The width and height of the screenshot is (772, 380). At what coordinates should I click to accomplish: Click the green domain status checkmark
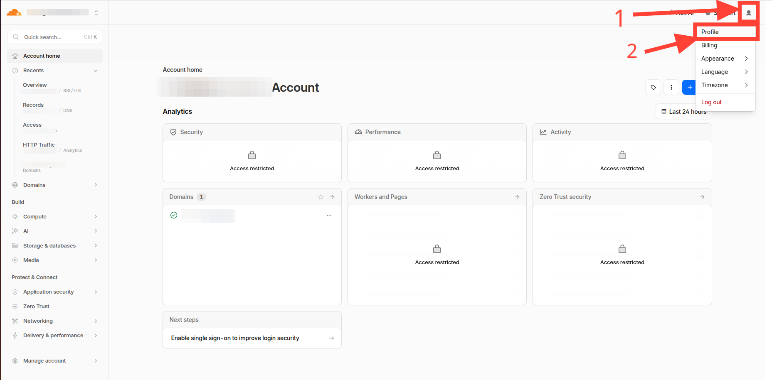click(174, 215)
